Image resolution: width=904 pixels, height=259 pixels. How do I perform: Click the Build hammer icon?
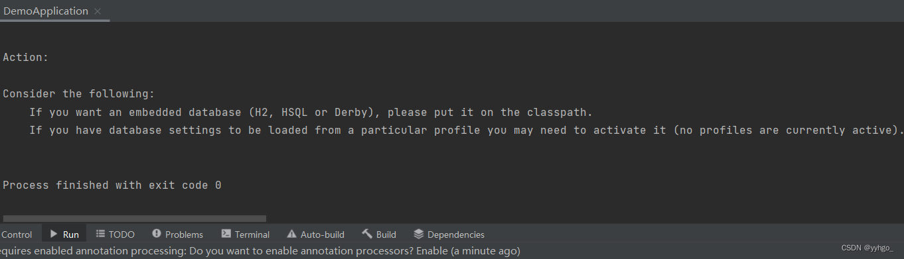[x=367, y=234]
